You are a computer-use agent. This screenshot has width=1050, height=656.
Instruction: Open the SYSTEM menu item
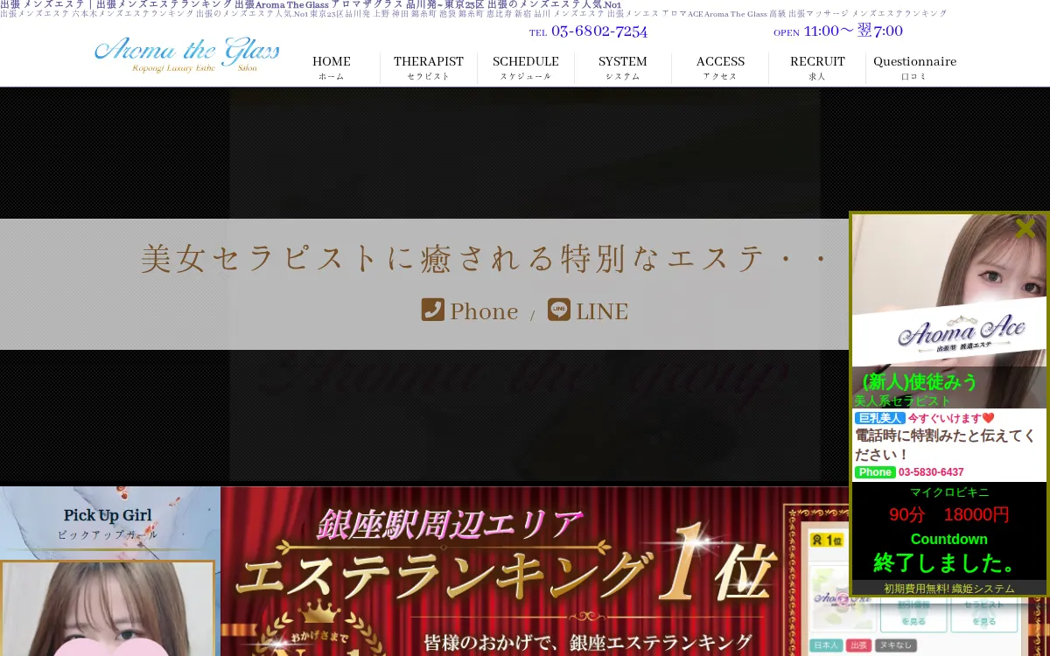tap(623, 68)
